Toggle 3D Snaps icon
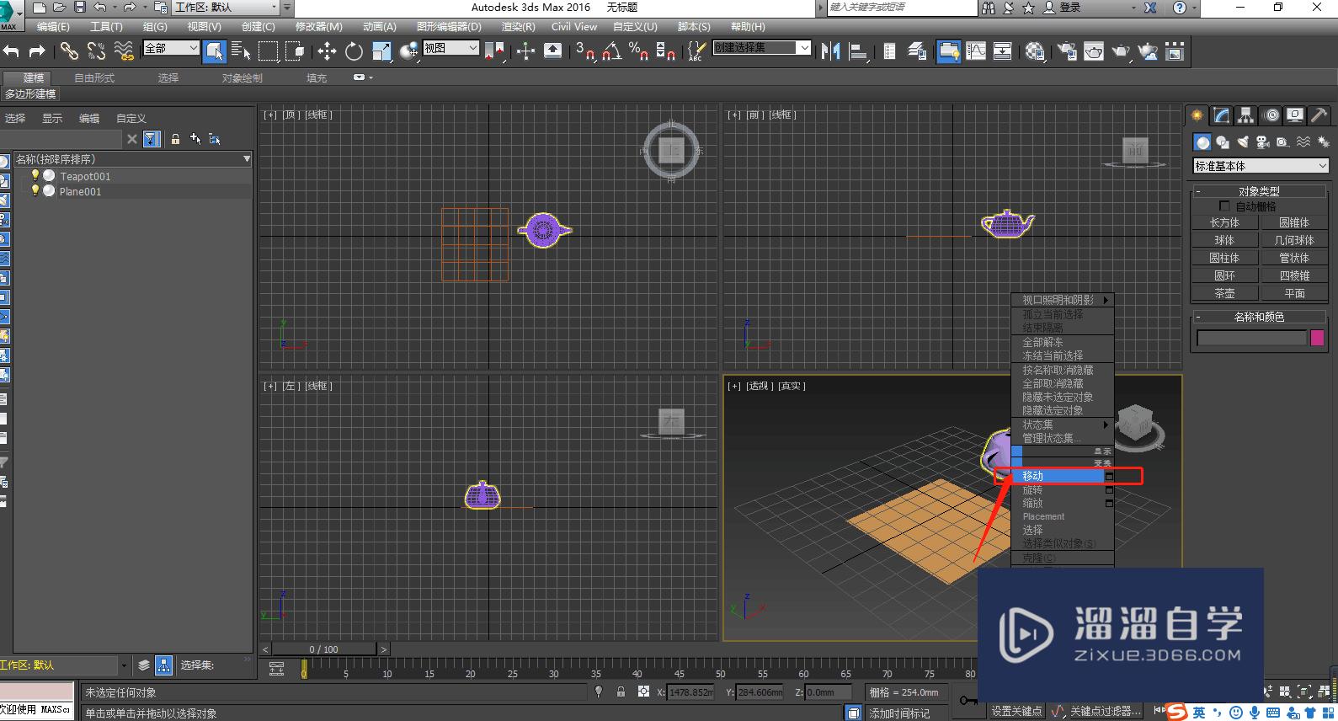Viewport: 1338px width, 721px height. 585,51
